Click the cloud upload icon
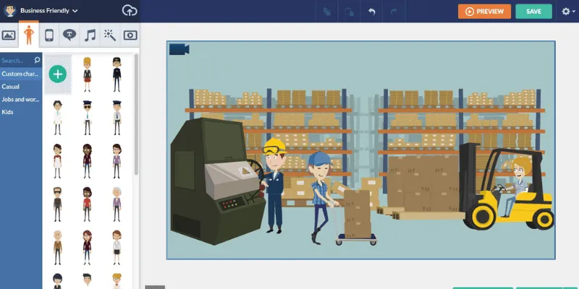The image size is (579, 289). [130, 11]
